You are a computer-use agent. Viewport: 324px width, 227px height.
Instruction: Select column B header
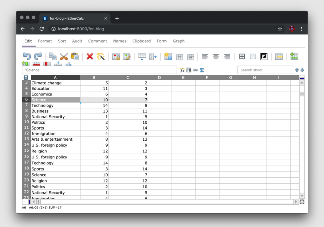pyautogui.click(x=94, y=77)
